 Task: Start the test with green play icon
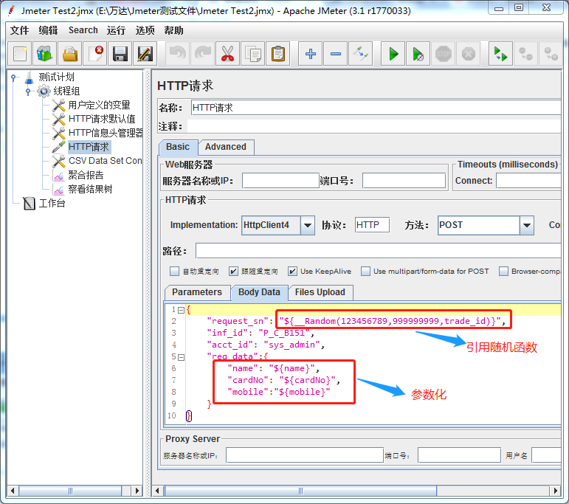pyautogui.click(x=393, y=54)
